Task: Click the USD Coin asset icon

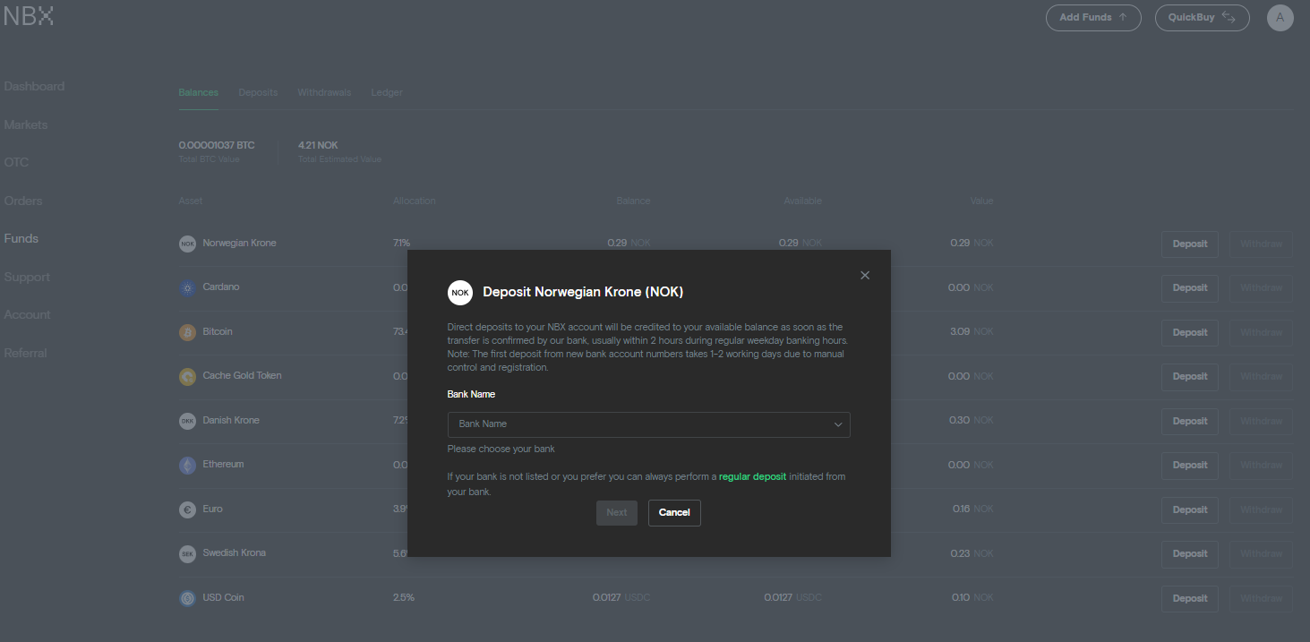Action: click(187, 598)
